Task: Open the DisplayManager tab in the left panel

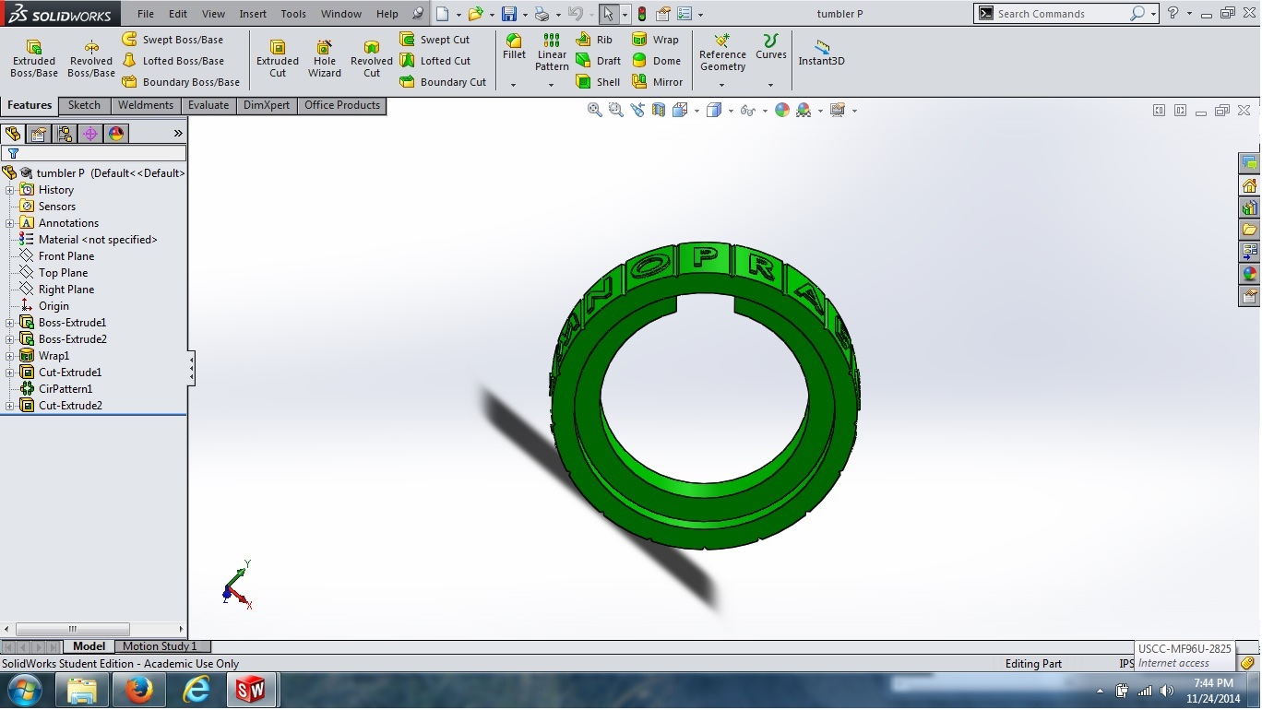Action: pos(116,134)
